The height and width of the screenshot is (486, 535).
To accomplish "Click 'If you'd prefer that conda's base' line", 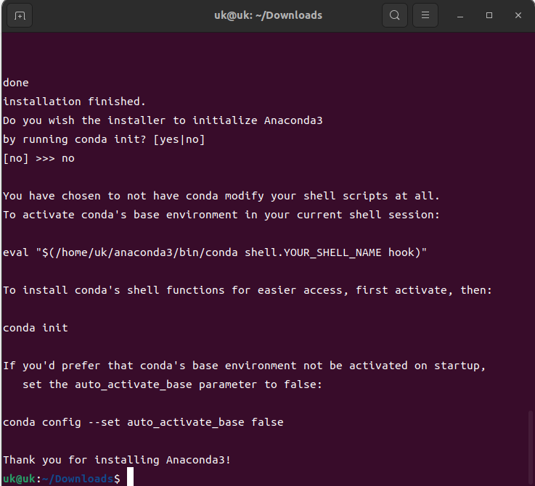I will 244,366.
